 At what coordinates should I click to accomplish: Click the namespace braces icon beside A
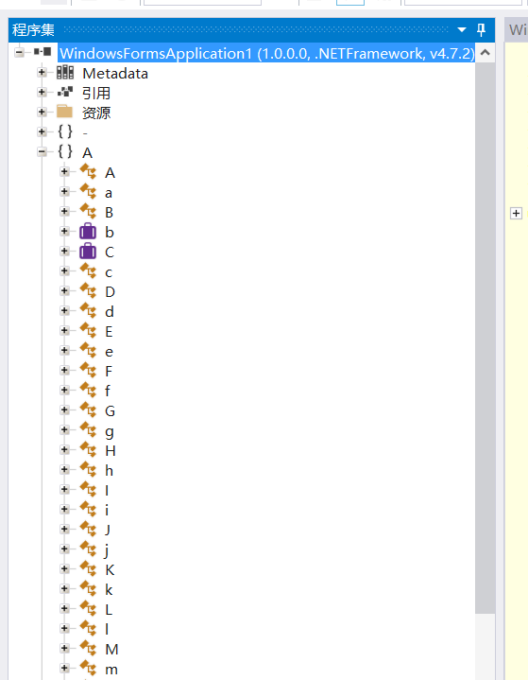click(x=65, y=151)
